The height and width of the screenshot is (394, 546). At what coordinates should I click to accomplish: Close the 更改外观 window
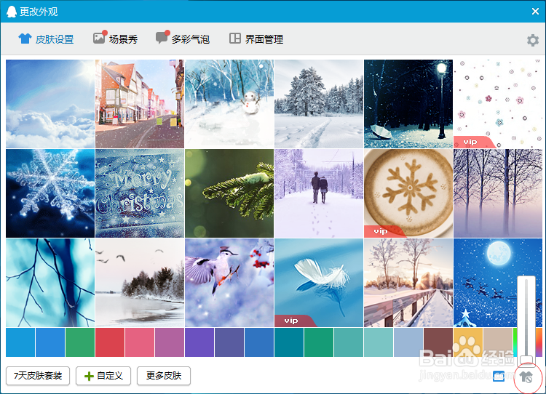pos(535,12)
